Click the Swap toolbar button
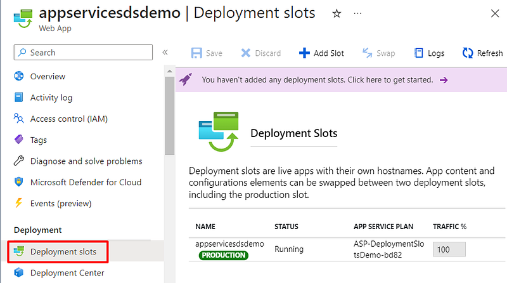The height and width of the screenshot is (283, 507). click(x=378, y=53)
